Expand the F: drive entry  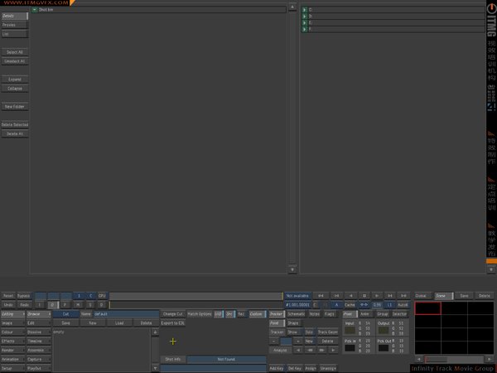[x=305, y=29]
